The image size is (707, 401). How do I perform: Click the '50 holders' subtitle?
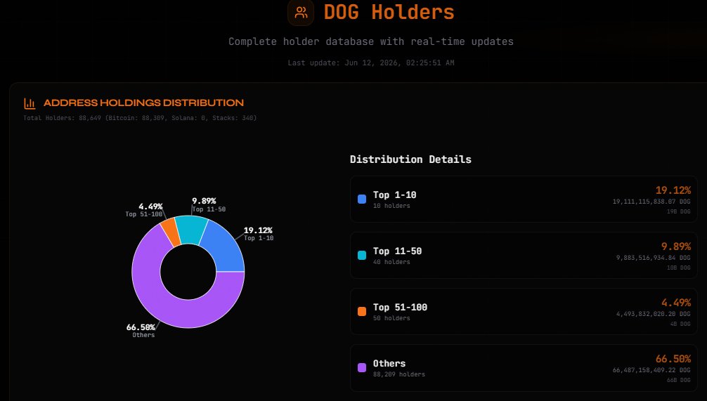coord(391,318)
